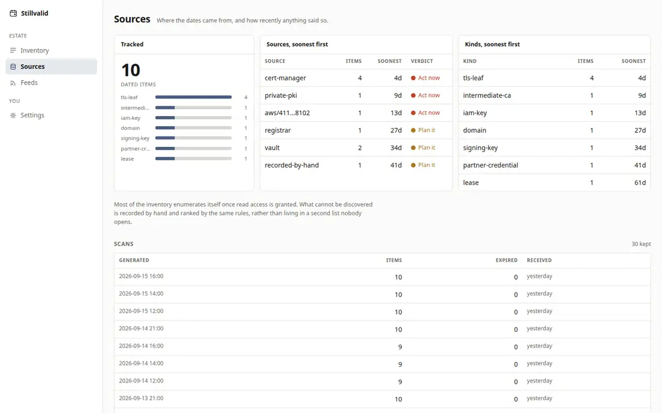Click the Feeds RSS icon in sidebar
This screenshot has width=662, height=413.
coord(13,83)
